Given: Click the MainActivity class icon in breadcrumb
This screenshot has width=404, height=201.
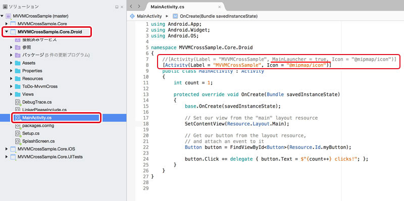Looking at the screenshot, I should 132,16.
